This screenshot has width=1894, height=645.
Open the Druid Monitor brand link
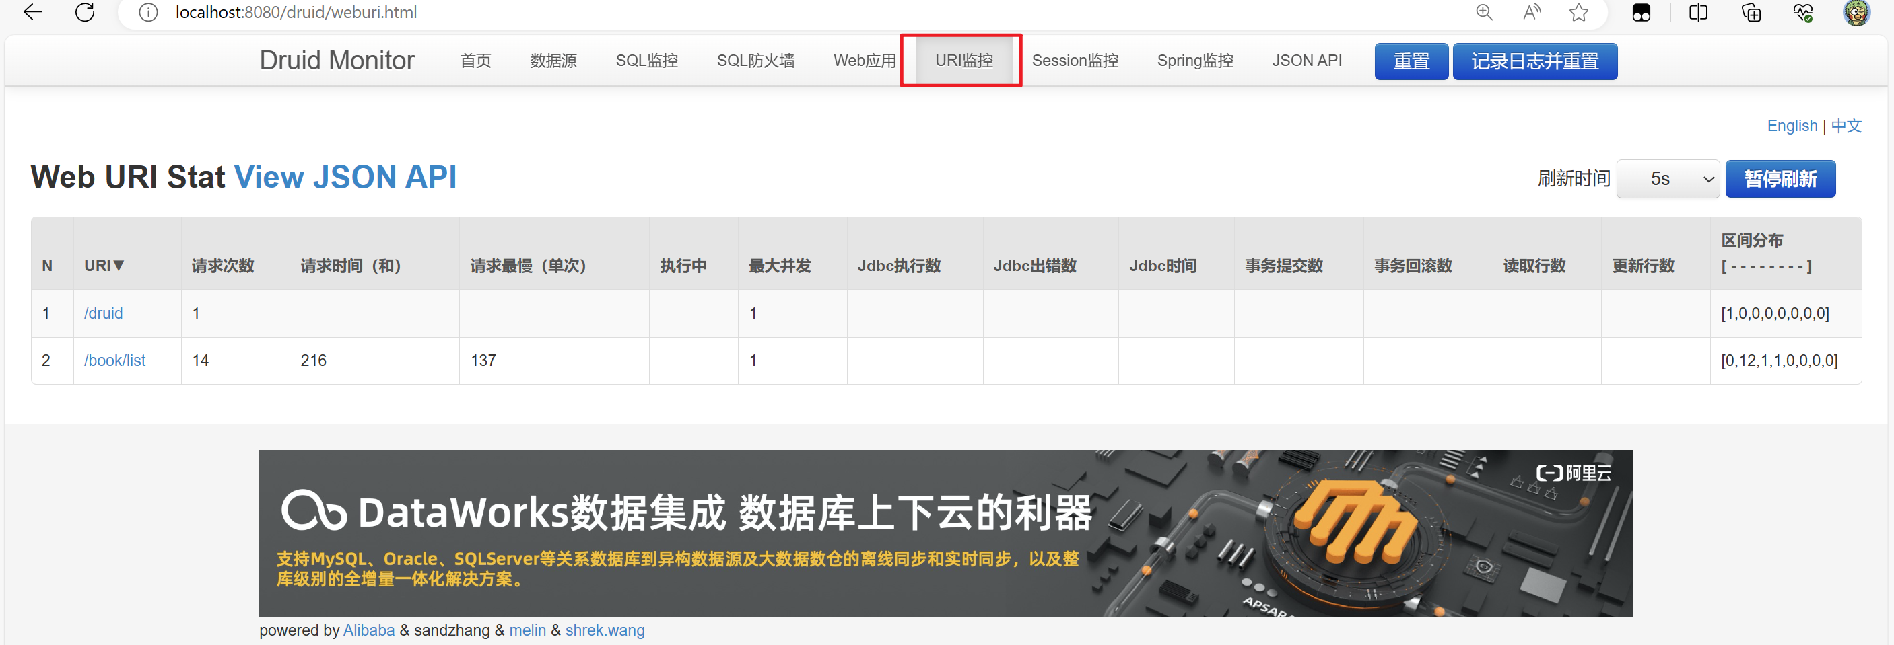[337, 61]
